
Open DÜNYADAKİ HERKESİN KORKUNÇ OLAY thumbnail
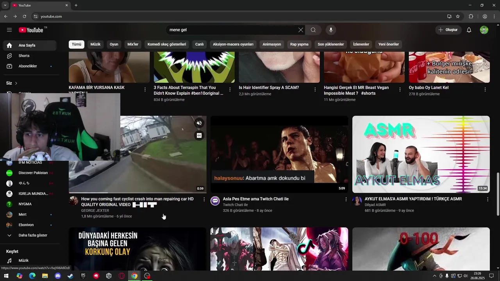click(x=137, y=249)
